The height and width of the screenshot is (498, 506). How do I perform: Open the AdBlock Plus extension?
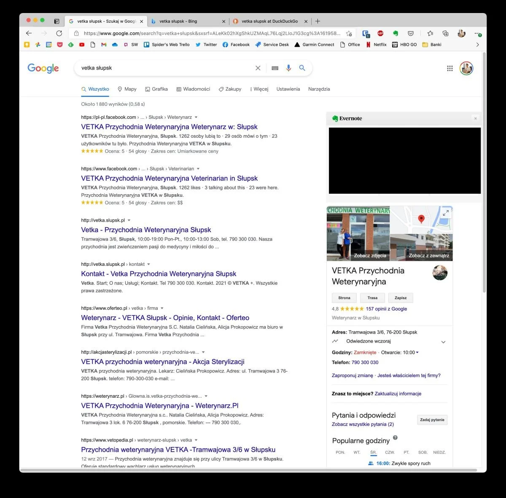[x=380, y=33]
